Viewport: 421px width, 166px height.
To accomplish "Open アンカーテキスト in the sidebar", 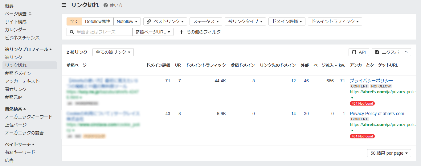I will [22, 81].
